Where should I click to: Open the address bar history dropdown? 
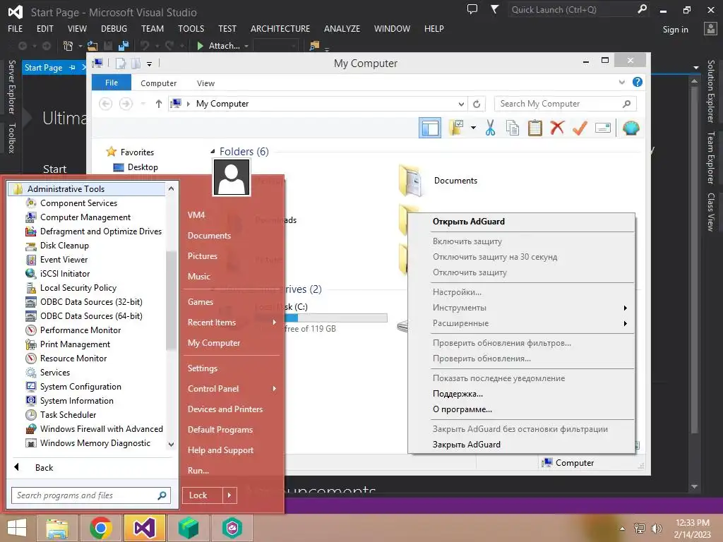461,104
